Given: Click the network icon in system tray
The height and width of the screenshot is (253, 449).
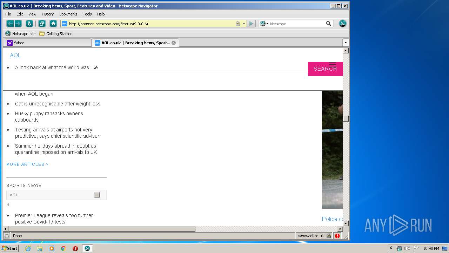Looking at the screenshot, I should 399,248.
